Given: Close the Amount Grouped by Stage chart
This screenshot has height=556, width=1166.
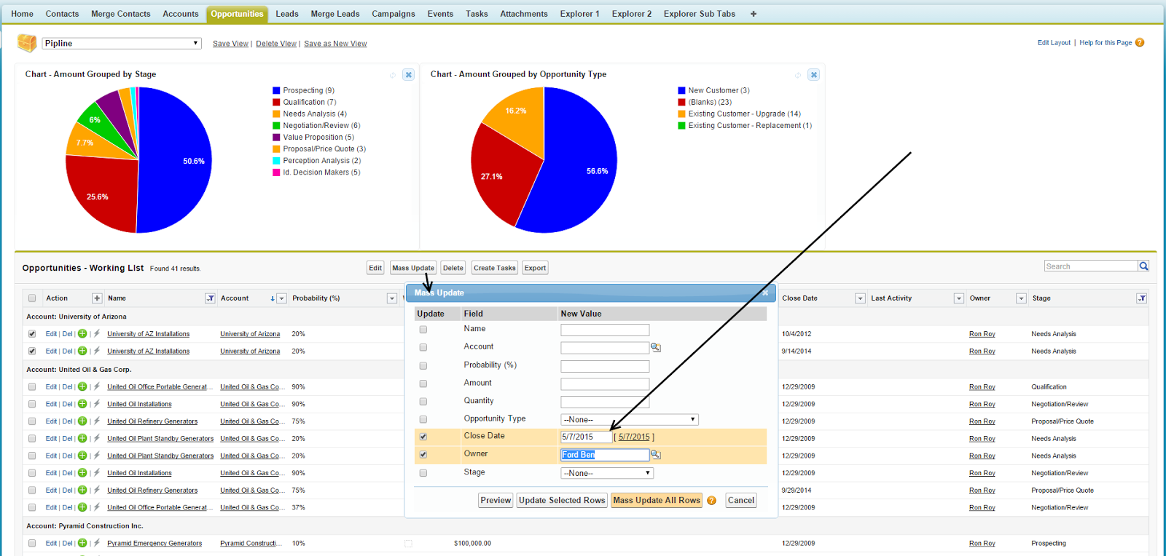Looking at the screenshot, I should (409, 75).
